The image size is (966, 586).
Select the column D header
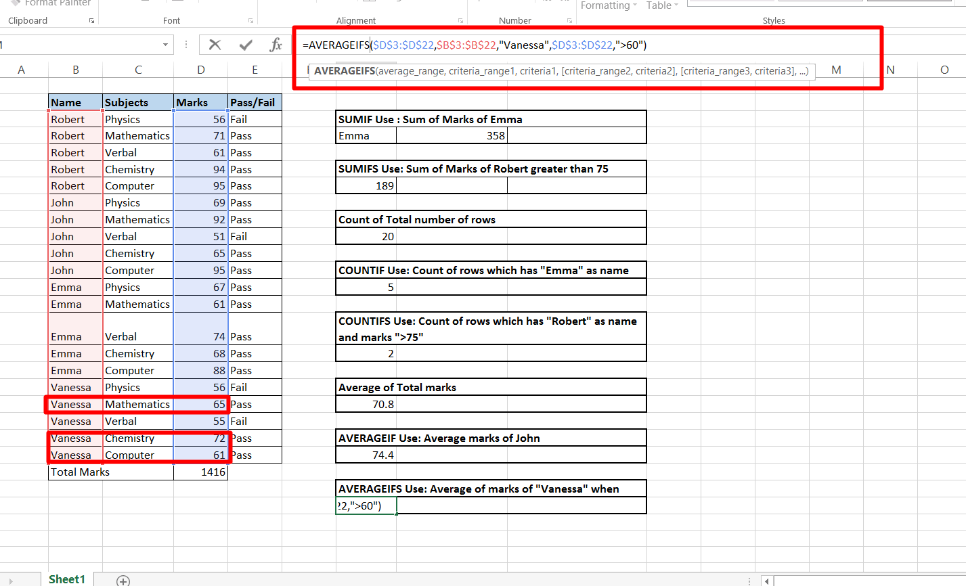pos(200,70)
